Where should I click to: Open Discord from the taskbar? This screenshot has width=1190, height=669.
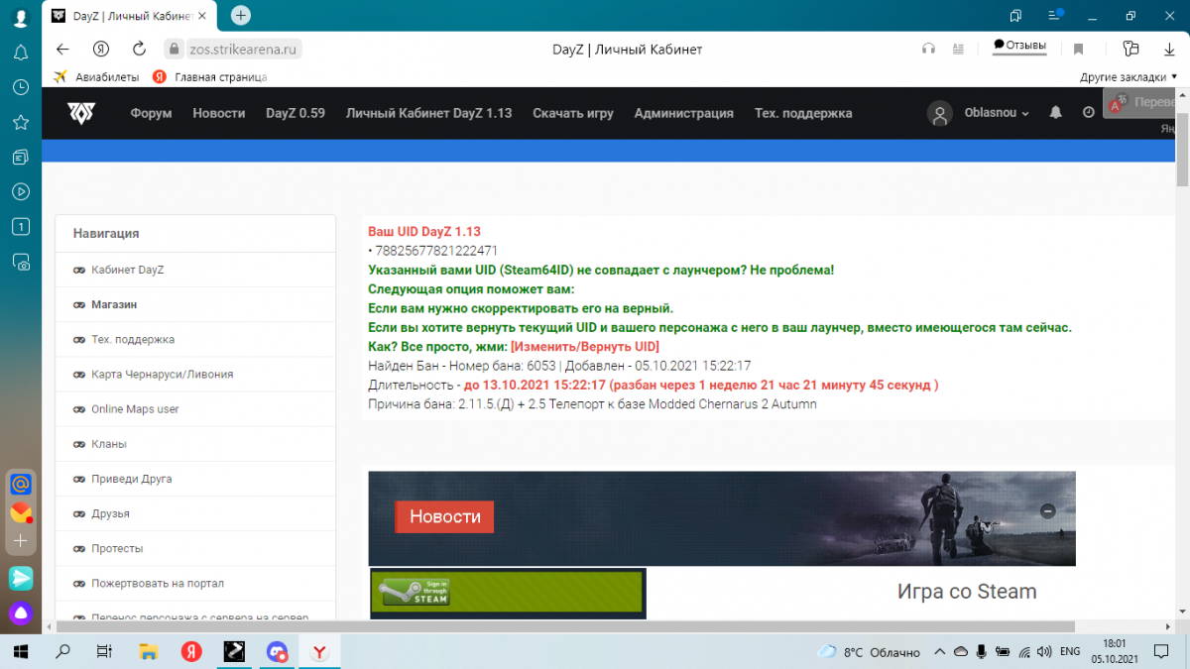pyautogui.click(x=277, y=651)
